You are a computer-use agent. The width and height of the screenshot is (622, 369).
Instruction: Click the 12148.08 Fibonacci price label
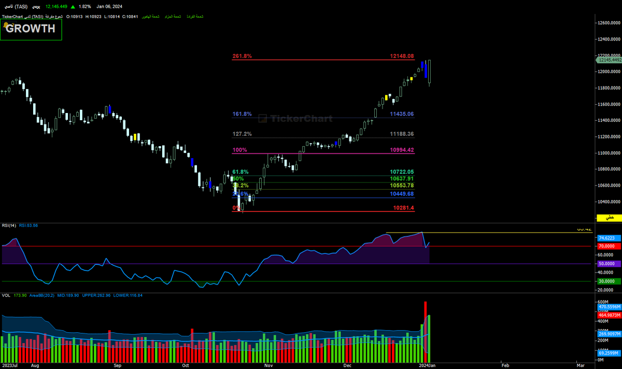coord(402,56)
